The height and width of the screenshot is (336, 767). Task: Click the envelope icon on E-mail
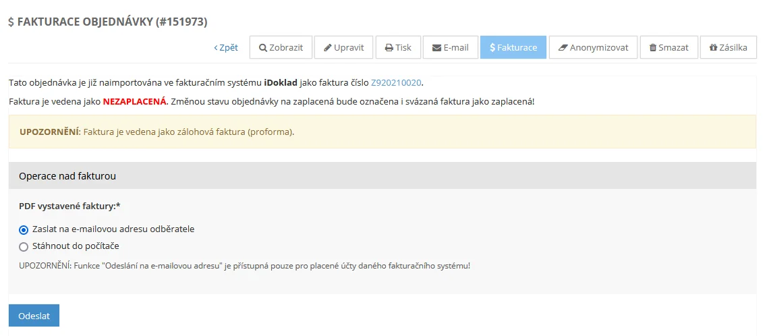[x=437, y=47]
